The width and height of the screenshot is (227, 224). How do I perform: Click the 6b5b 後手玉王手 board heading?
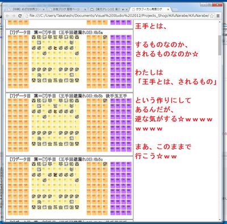coord(69,96)
